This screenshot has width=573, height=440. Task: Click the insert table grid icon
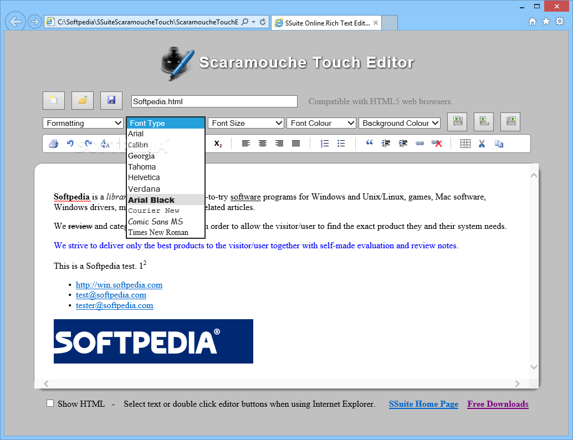[465, 144]
